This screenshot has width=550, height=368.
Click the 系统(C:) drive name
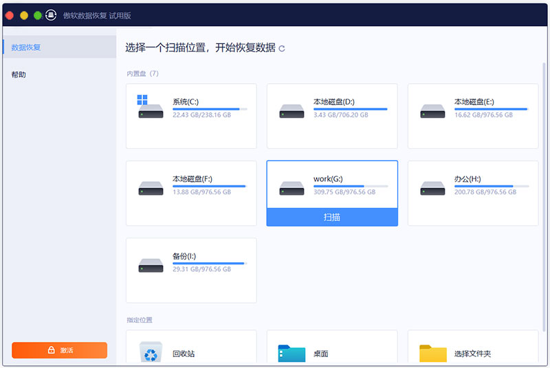click(x=186, y=102)
